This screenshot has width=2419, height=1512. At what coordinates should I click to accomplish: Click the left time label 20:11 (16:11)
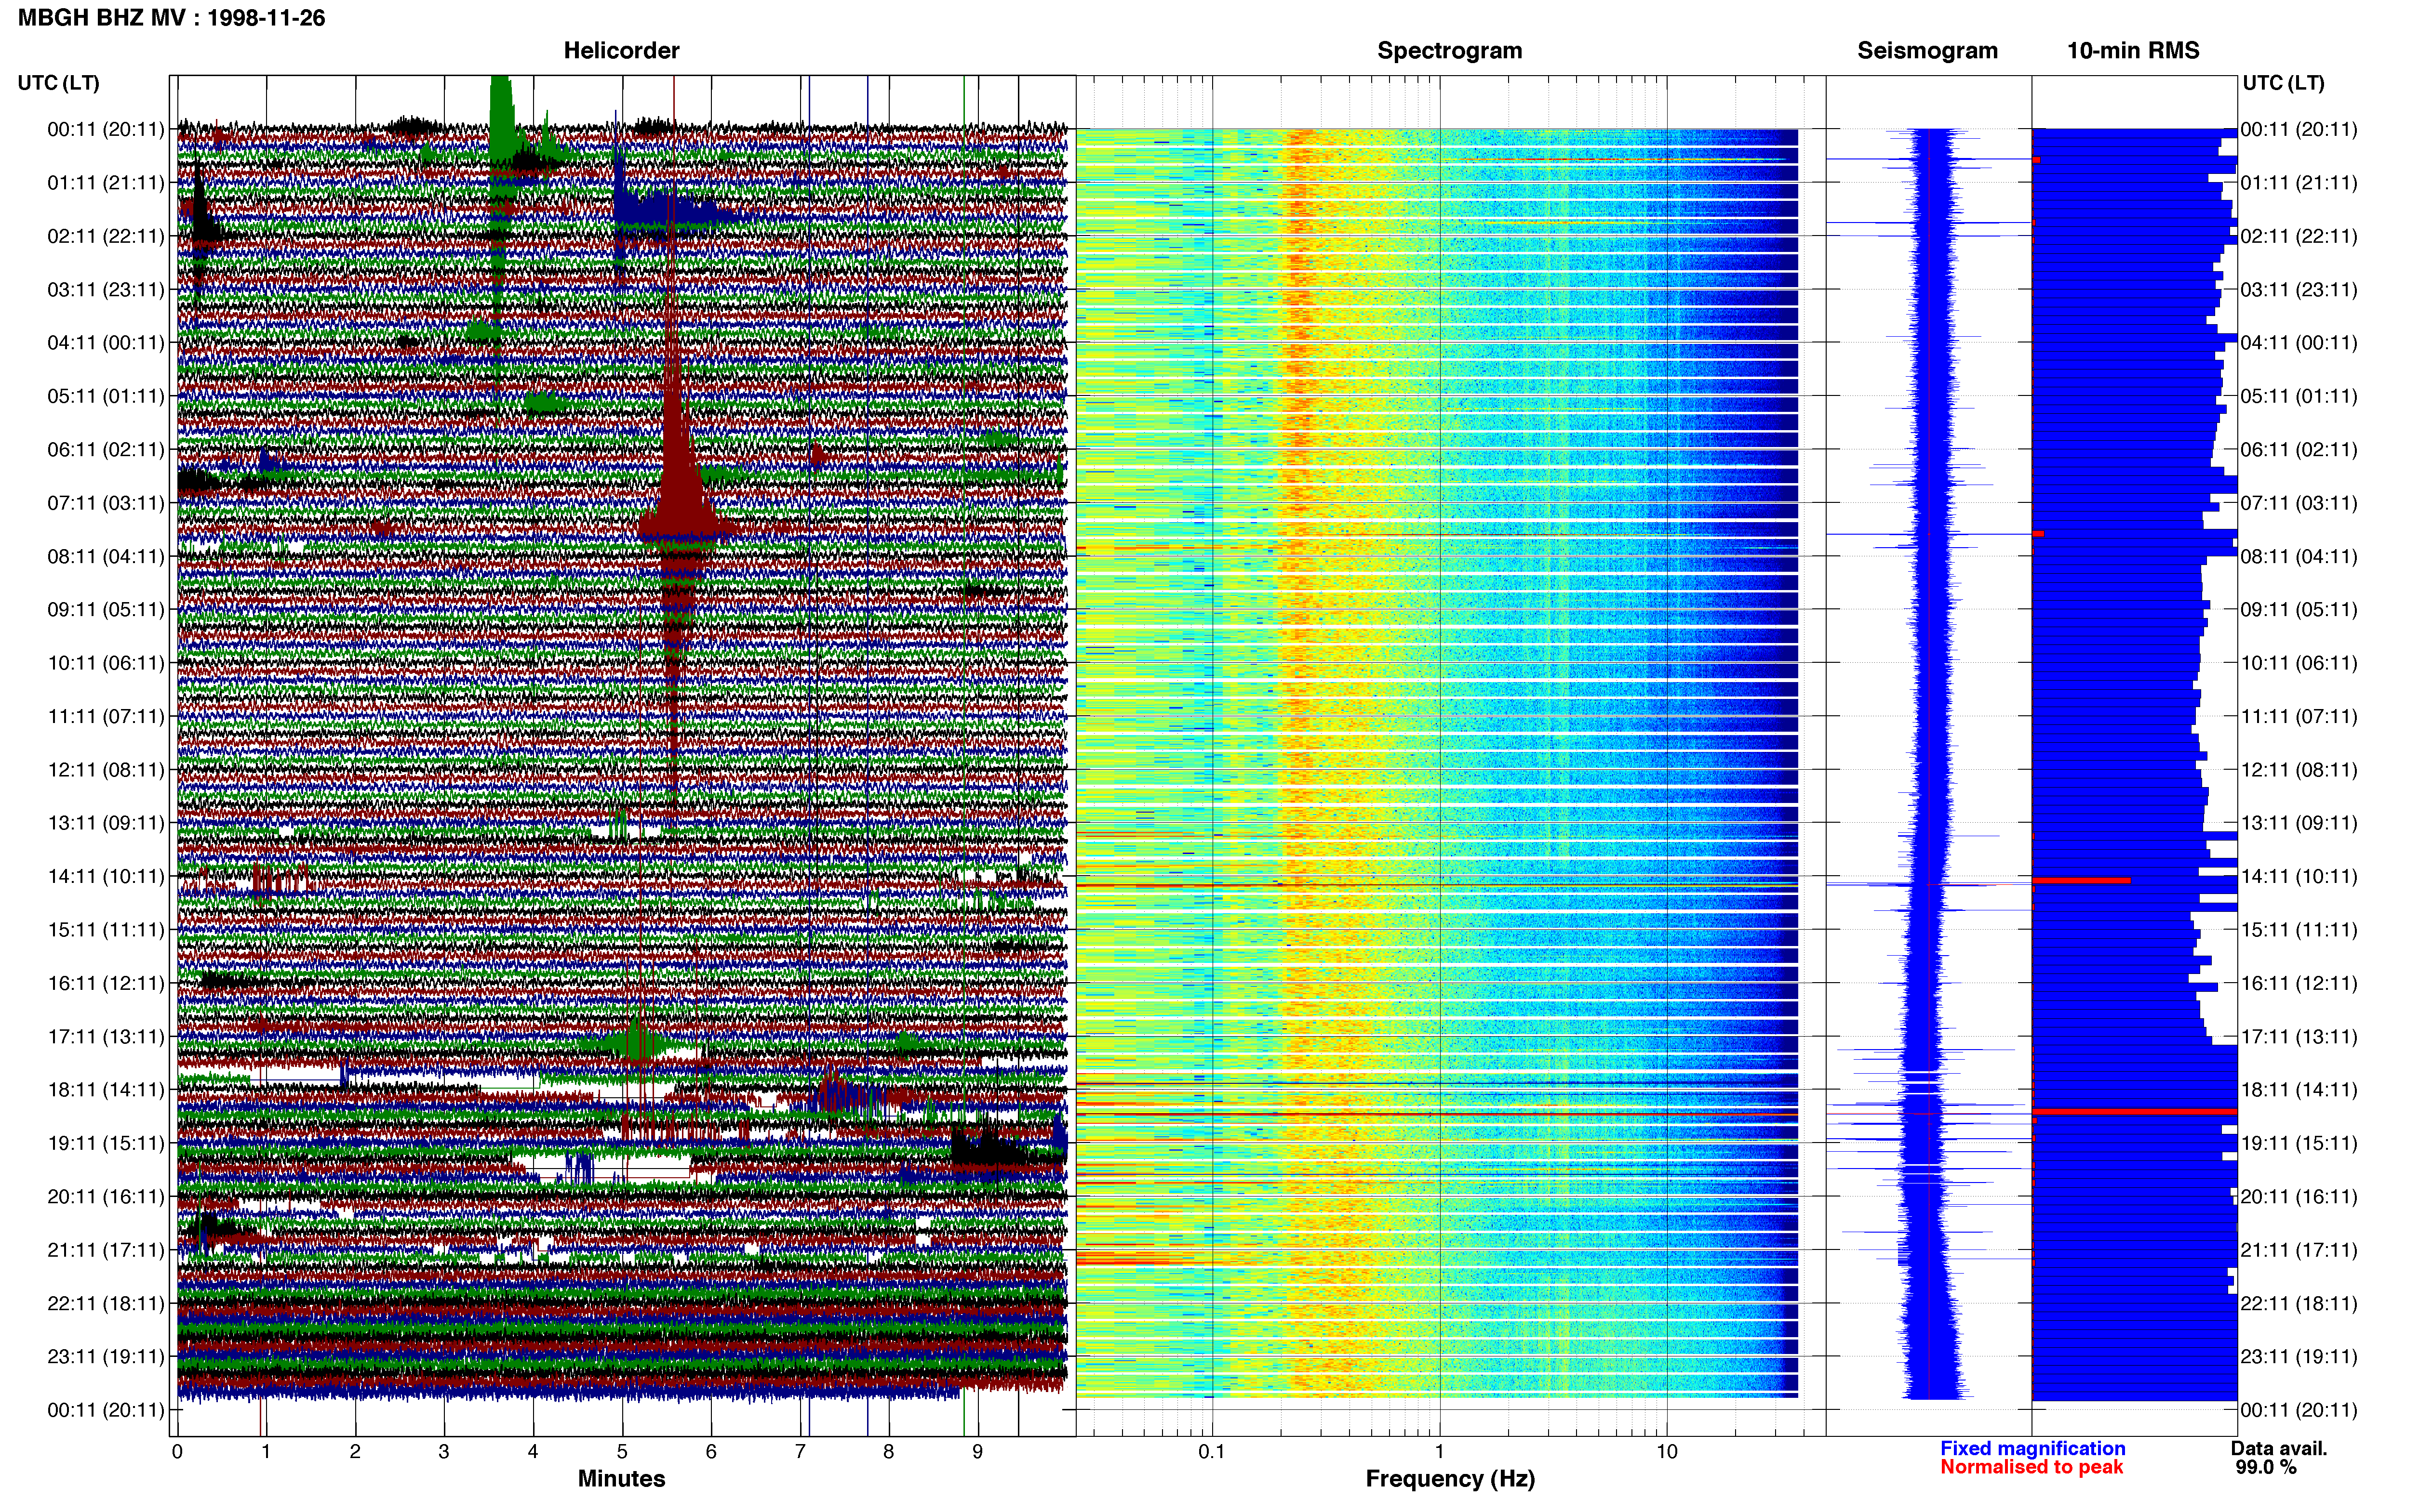[106, 1196]
